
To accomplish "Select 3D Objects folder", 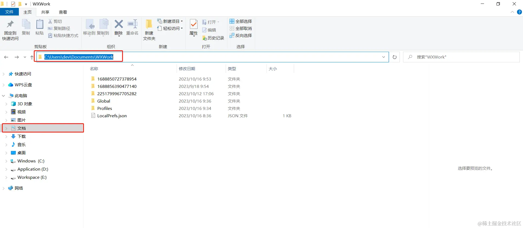I will coord(25,104).
